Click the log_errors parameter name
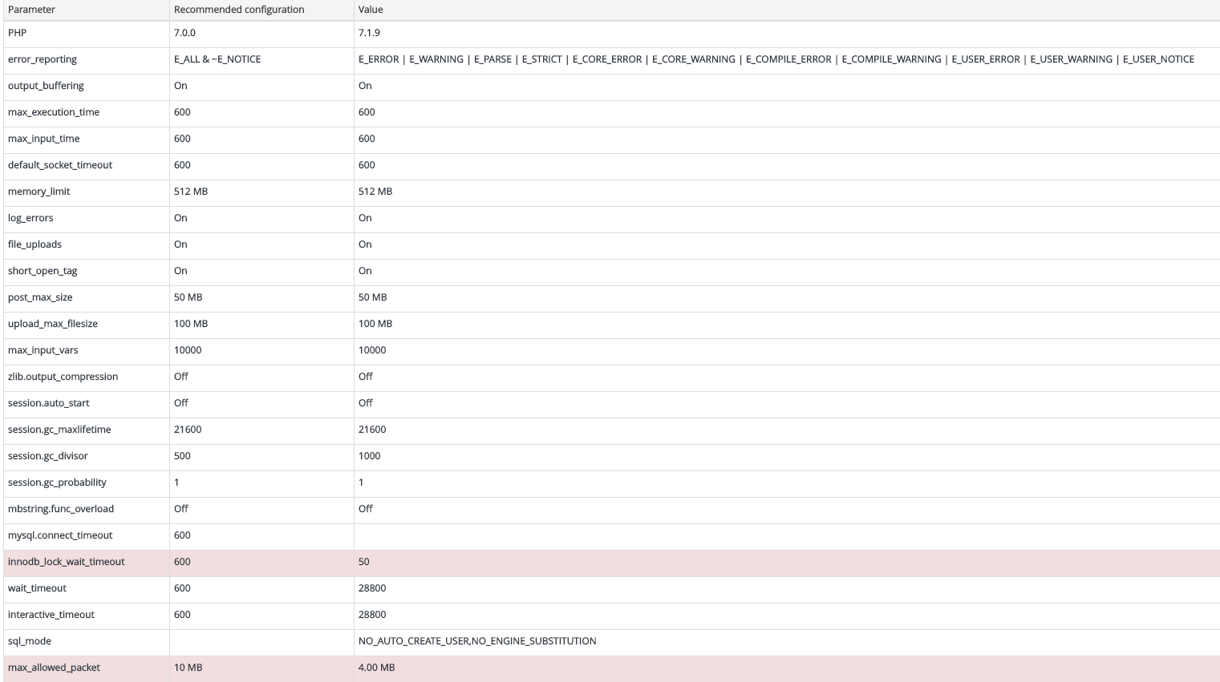Image resolution: width=1220 pixels, height=682 pixels. coord(30,218)
